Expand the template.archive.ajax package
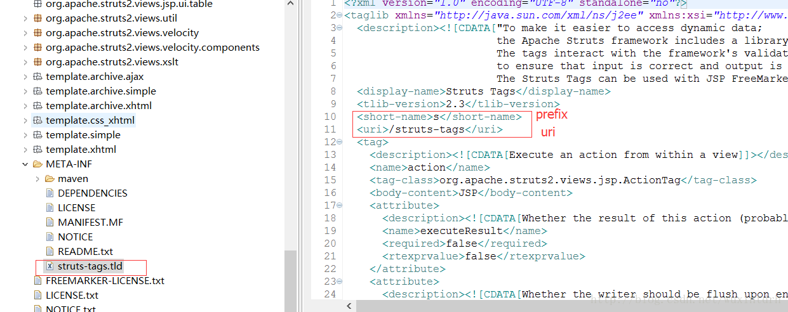This screenshot has height=312, width=788. [x=25, y=77]
